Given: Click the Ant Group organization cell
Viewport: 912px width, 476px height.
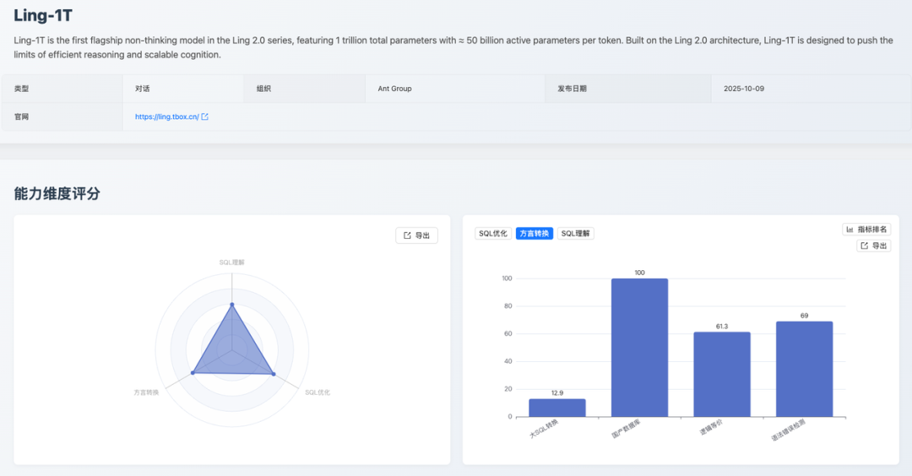Looking at the screenshot, I should (x=394, y=89).
